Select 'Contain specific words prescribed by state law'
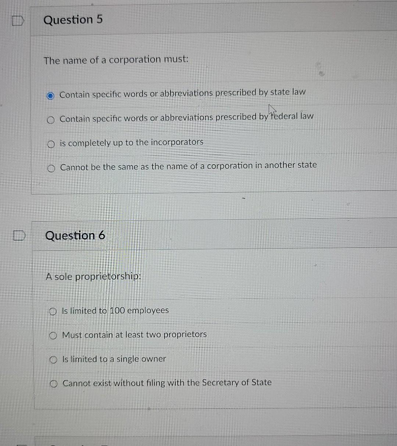Screen dimensions: 397x446 pos(51,95)
